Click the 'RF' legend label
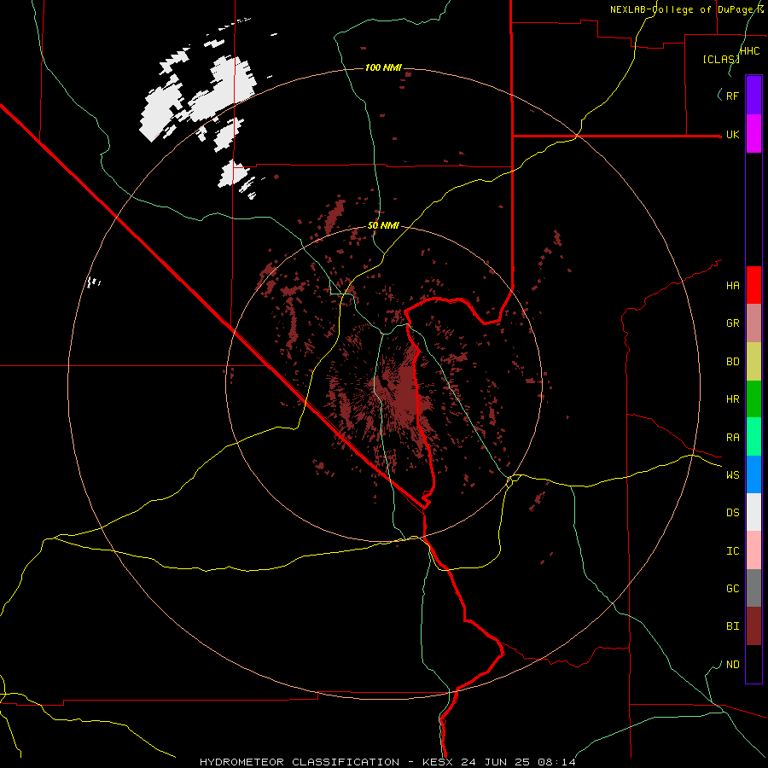The image size is (768, 768). tap(732, 96)
